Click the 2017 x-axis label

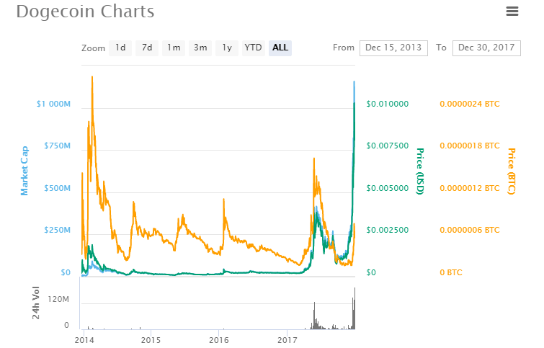point(287,340)
